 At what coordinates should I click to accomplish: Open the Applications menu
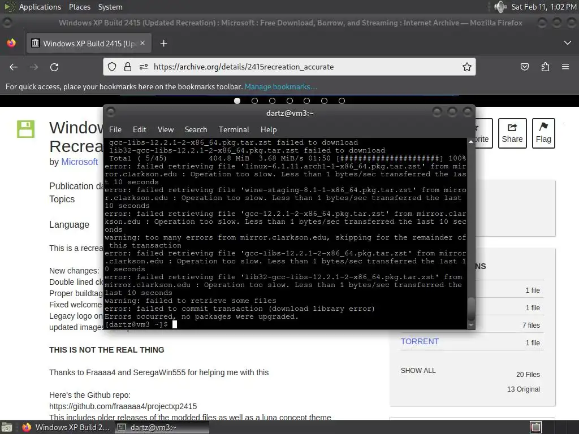pos(40,7)
